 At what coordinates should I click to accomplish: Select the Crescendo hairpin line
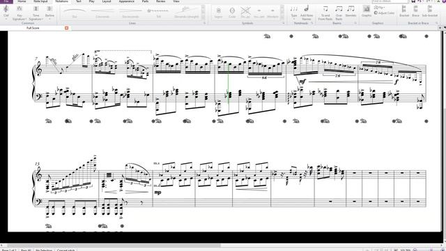coord(102,13)
